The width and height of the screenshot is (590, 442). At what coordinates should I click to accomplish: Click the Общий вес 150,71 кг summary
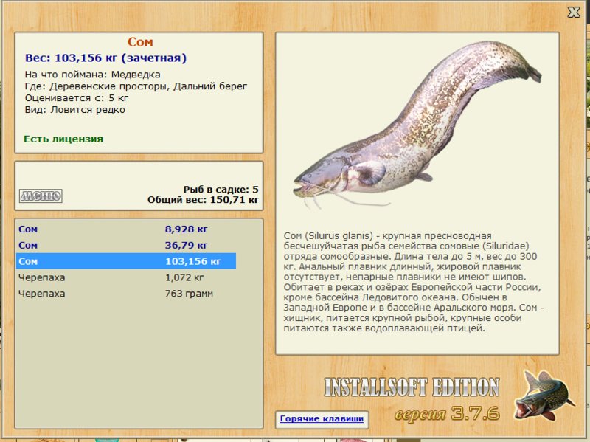click(203, 199)
